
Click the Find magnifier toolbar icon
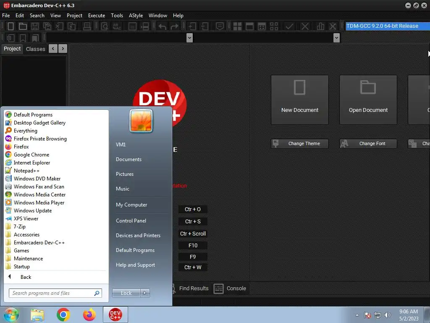click(105, 26)
